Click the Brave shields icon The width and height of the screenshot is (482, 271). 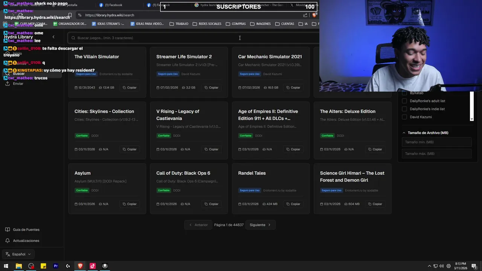pyautogui.click(x=314, y=15)
